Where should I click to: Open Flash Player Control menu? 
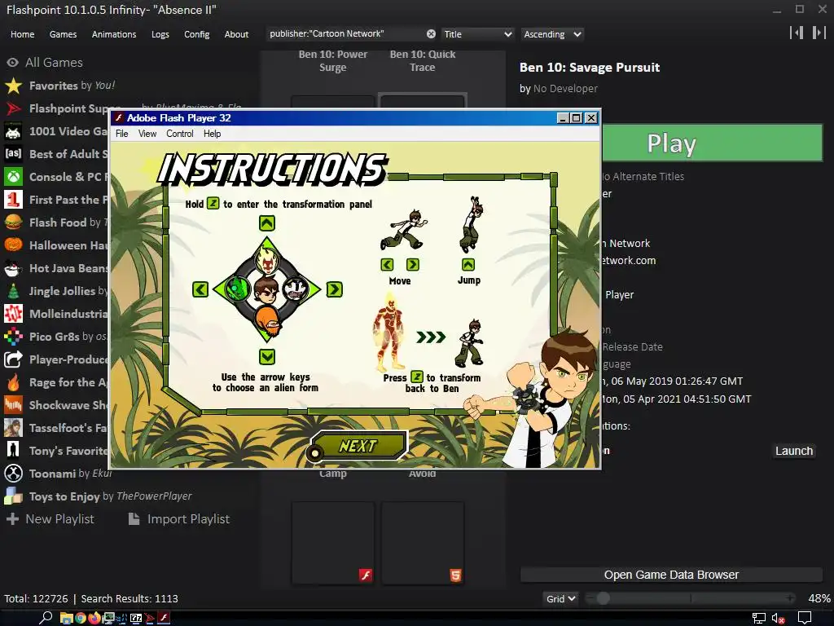tap(180, 134)
